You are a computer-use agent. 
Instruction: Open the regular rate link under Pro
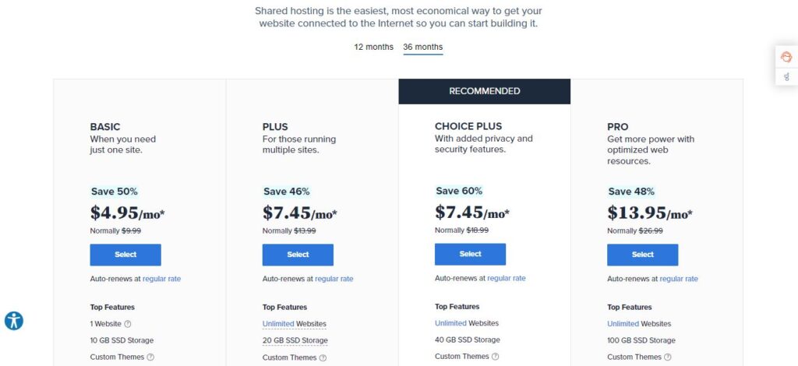[679, 279]
